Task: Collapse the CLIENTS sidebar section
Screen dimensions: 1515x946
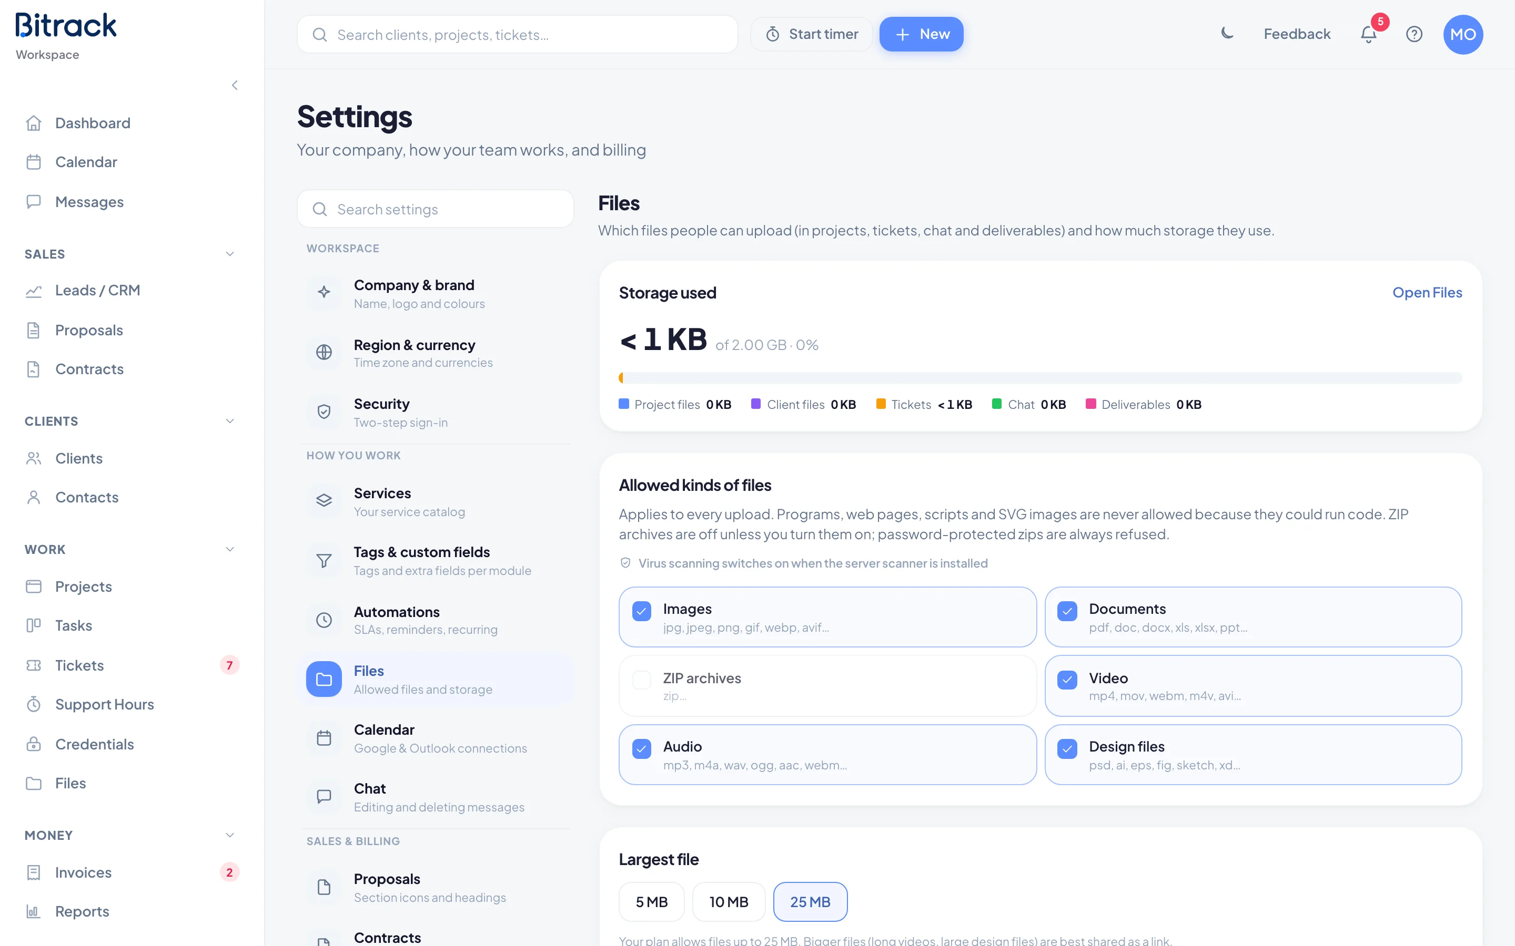Action: (230, 421)
